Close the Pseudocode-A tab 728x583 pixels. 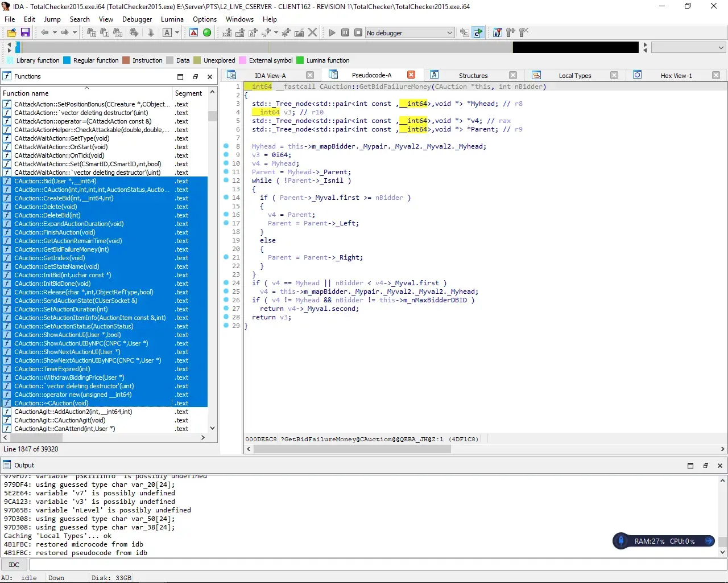pyautogui.click(x=411, y=75)
